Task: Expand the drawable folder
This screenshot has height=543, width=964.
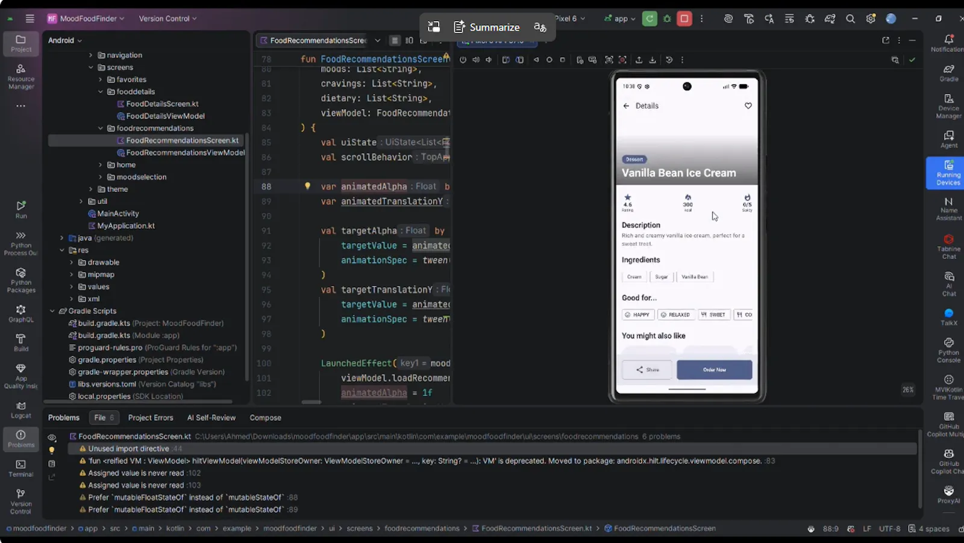Action: (x=71, y=262)
